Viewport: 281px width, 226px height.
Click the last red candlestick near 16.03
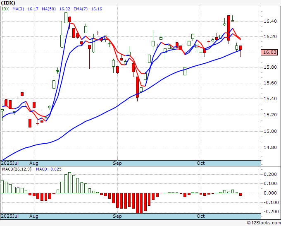pyautogui.click(x=241, y=48)
